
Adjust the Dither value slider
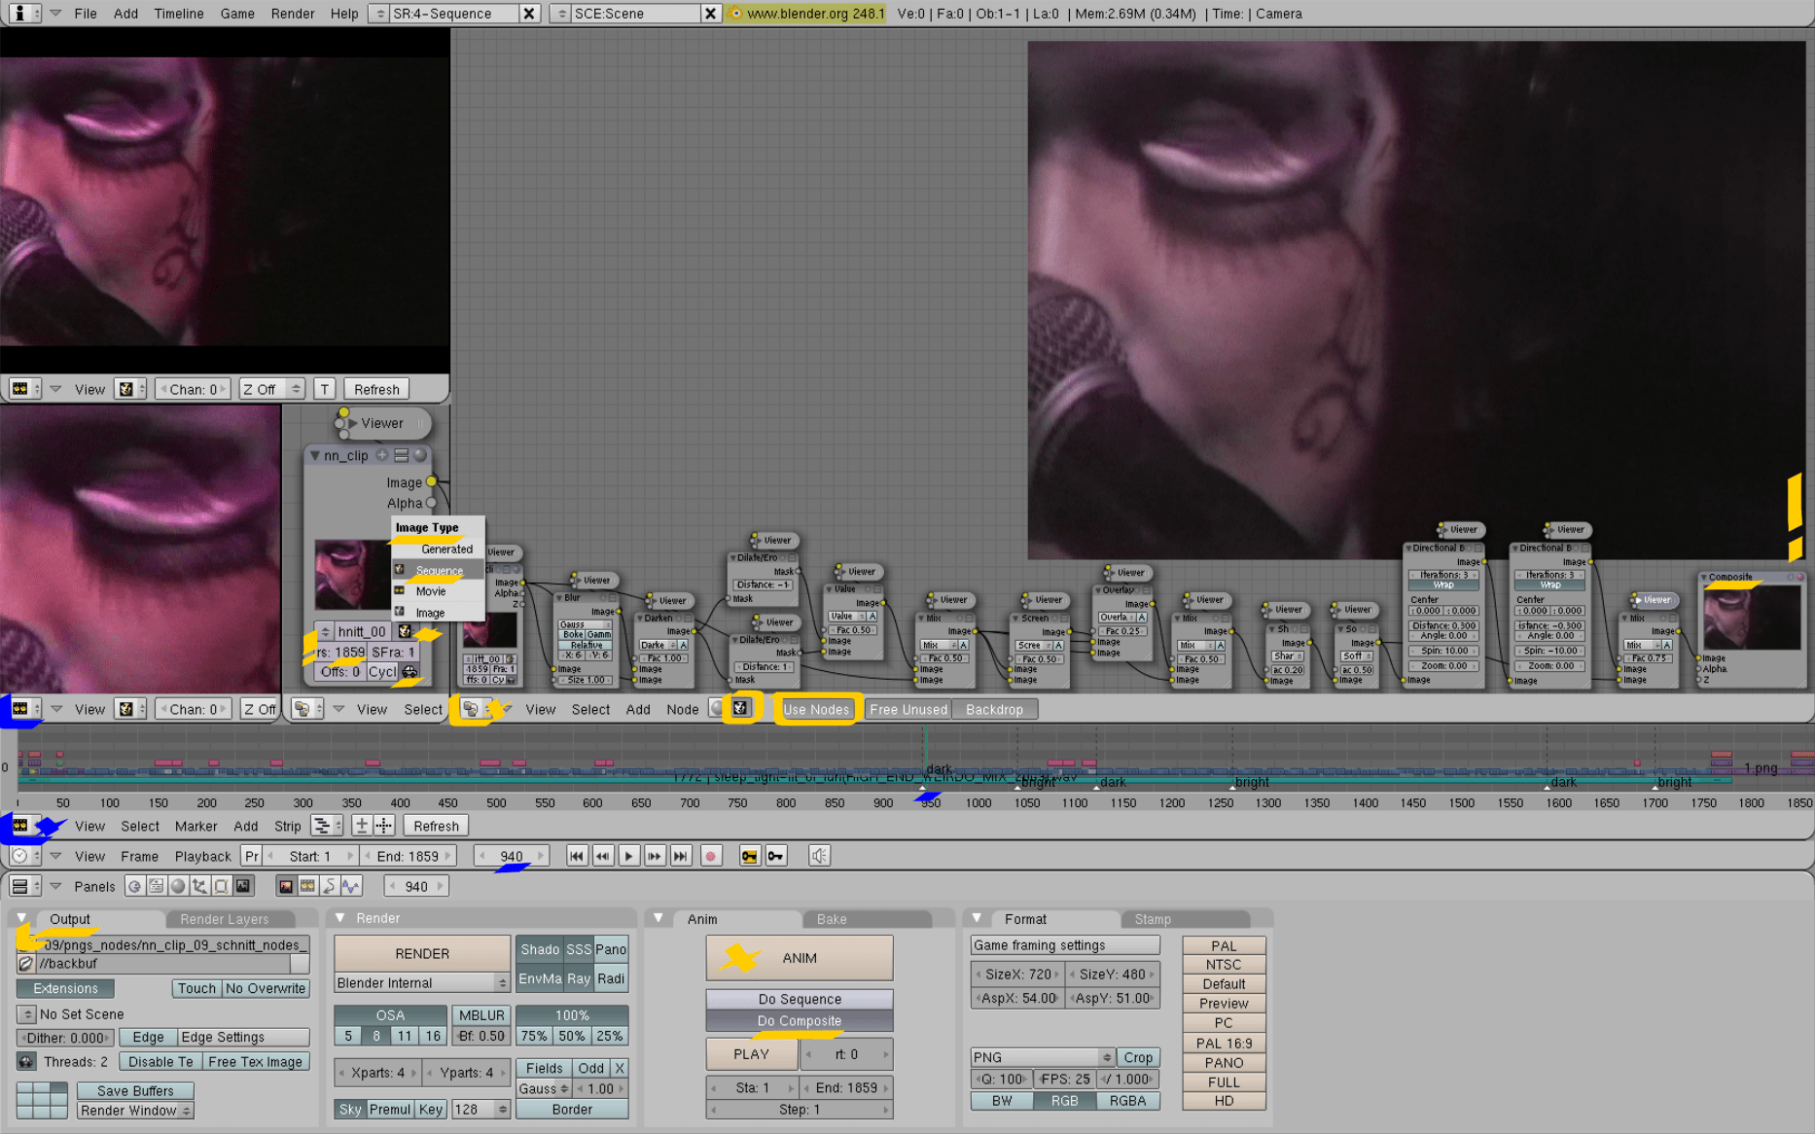pos(65,1038)
